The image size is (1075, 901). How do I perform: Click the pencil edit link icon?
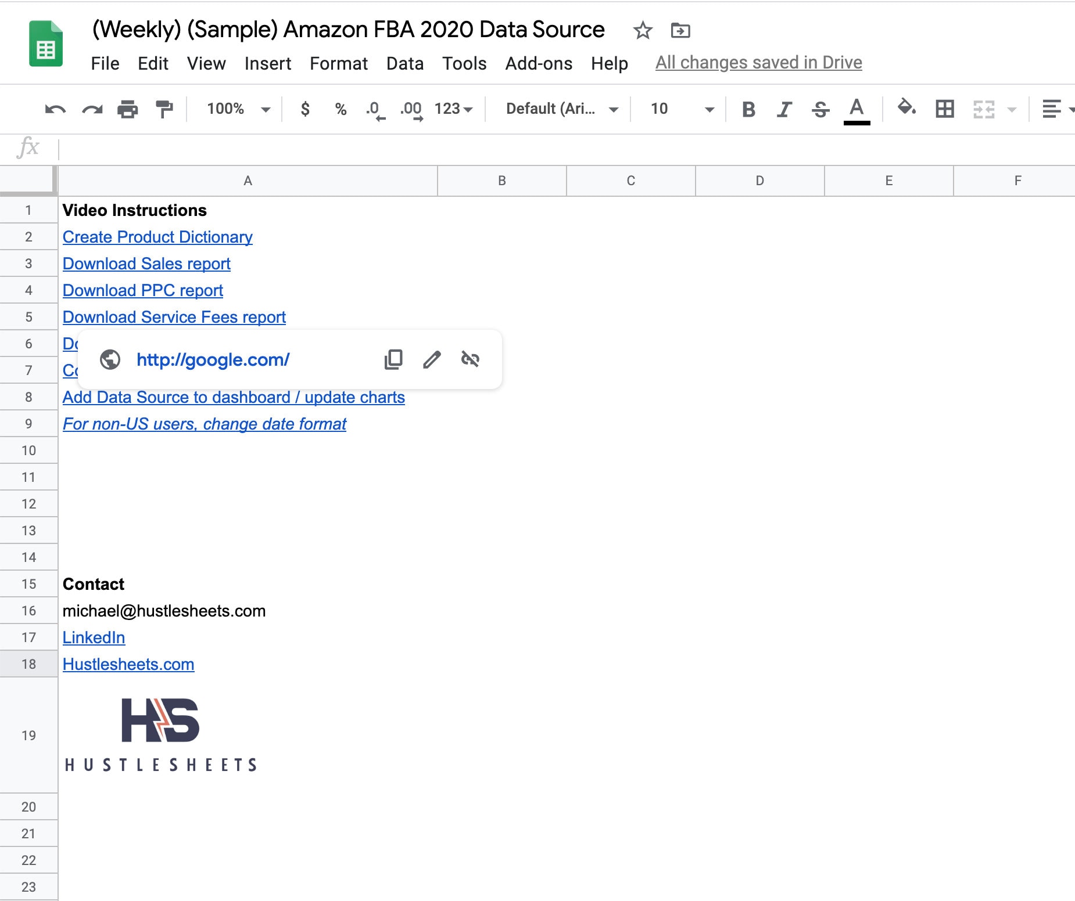432,359
